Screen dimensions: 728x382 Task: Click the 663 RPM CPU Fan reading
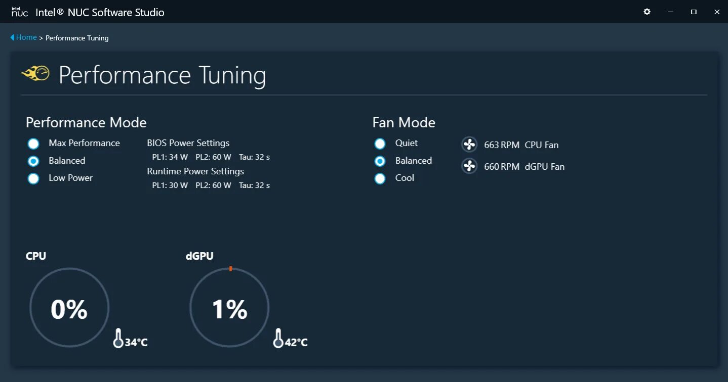coord(521,145)
